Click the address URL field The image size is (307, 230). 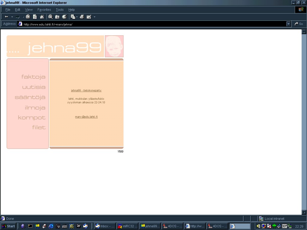[x=150, y=24]
